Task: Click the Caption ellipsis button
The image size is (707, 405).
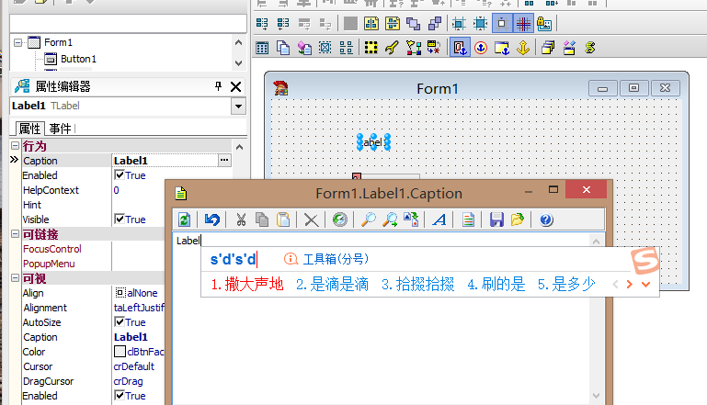Action: (x=223, y=161)
